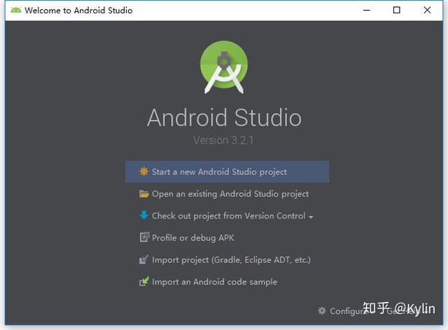Click the Profile or debug APK icon

click(144, 238)
